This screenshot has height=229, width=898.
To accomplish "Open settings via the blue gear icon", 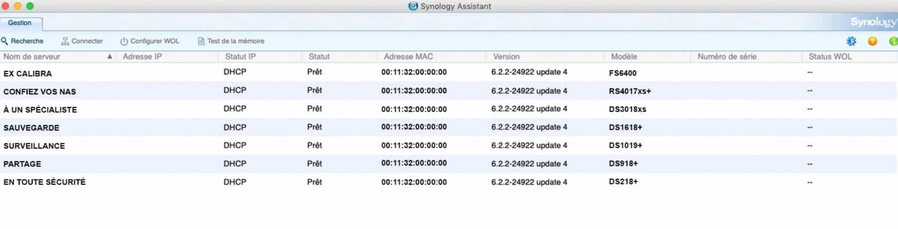I will tap(851, 41).
